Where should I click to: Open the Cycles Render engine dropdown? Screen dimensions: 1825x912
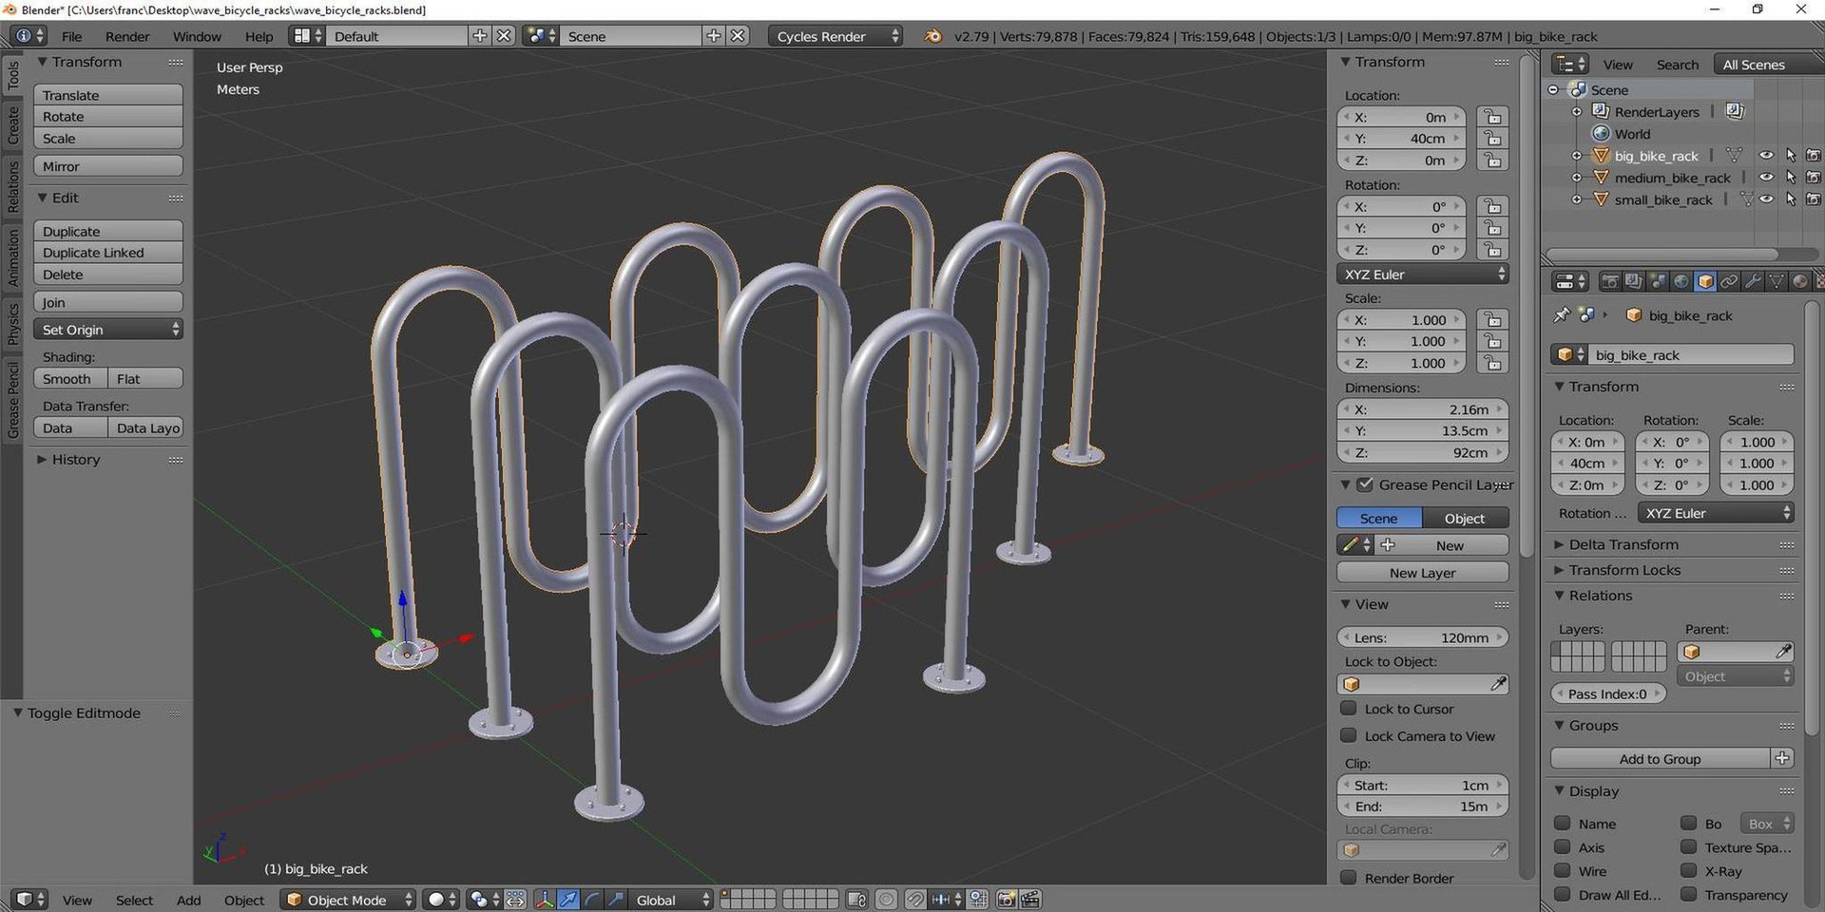(836, 36)
